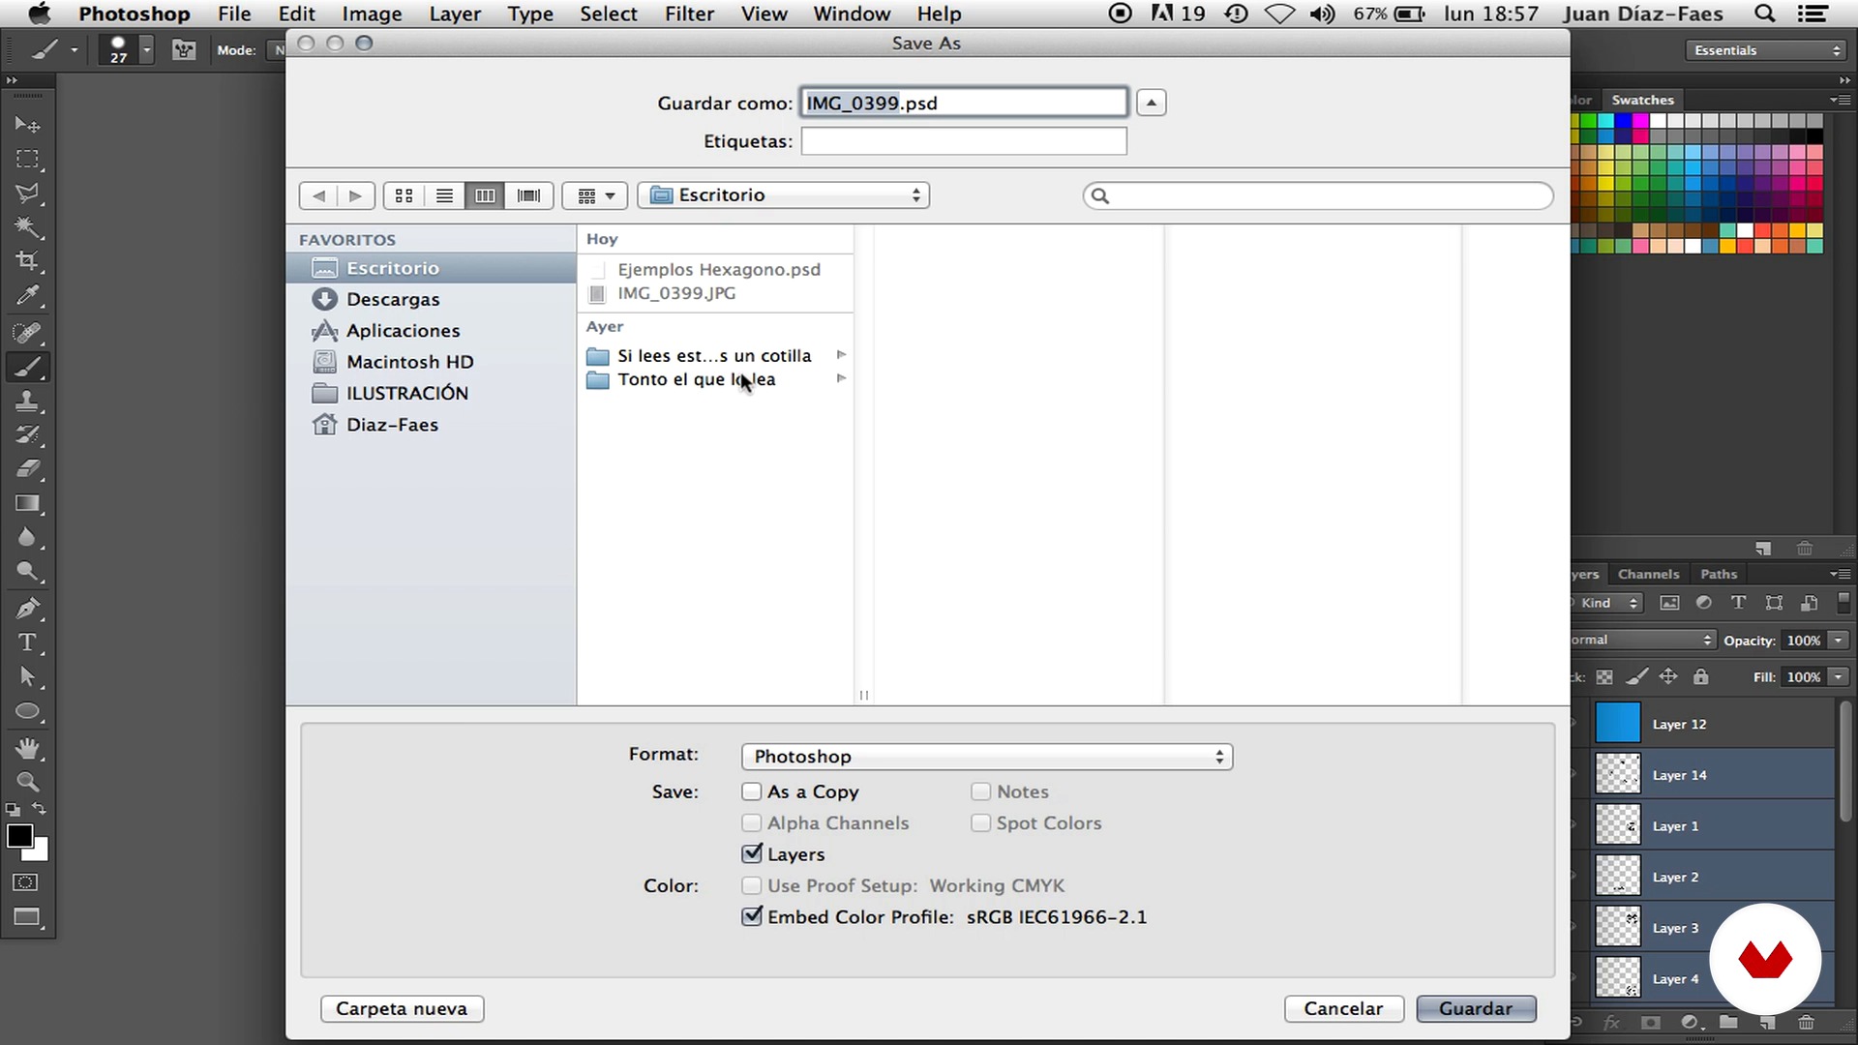Select the Blur tool
The image size is (1858, 1045).
[x=27, y=537]
